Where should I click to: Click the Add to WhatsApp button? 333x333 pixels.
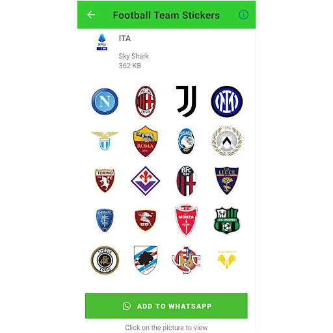[166, 306]
